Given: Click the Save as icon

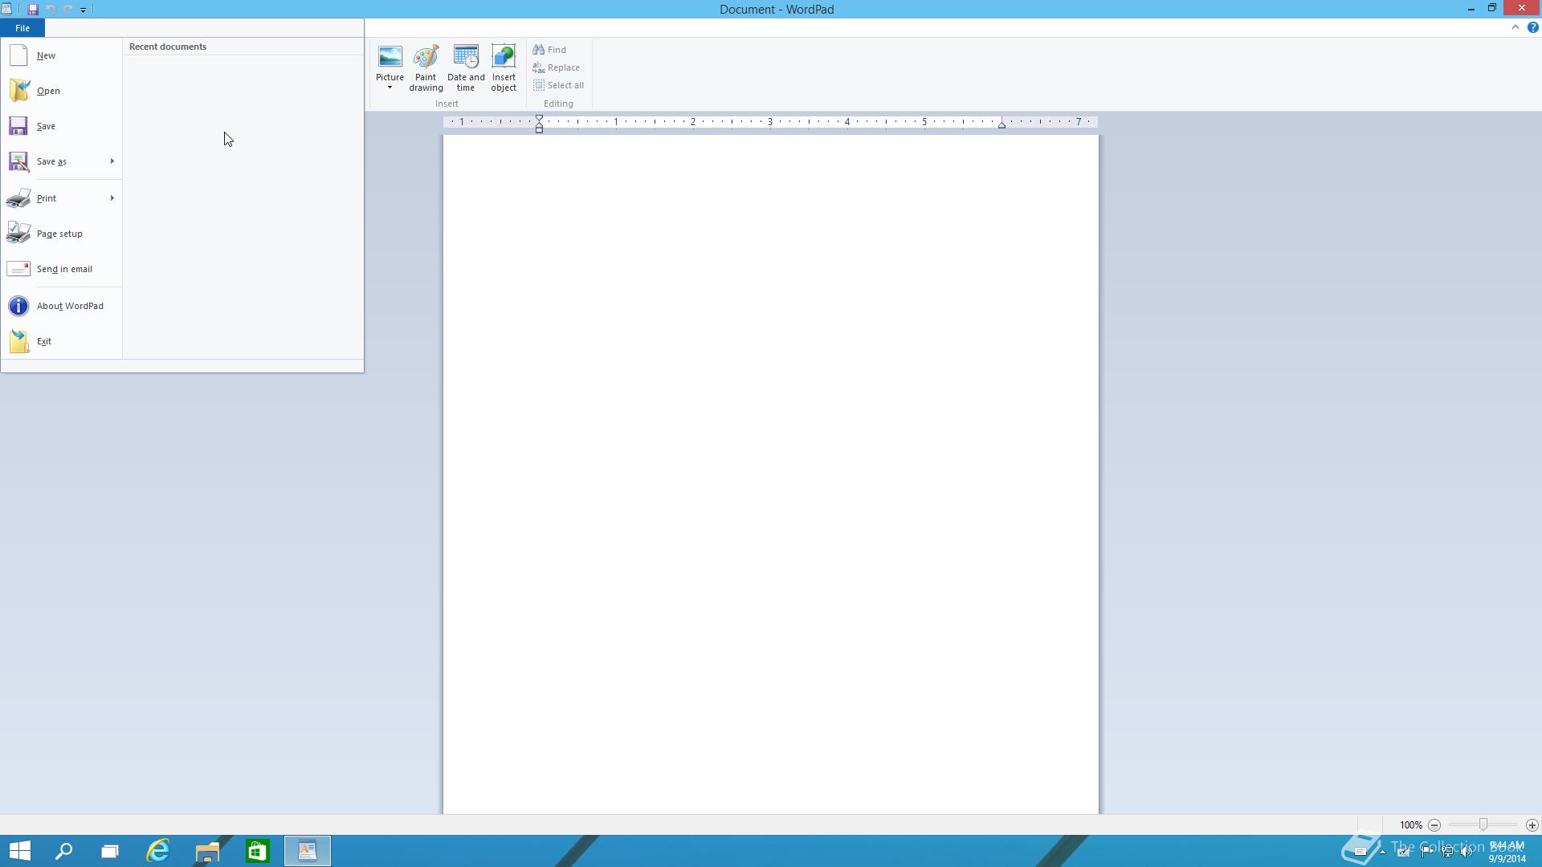Looking at the screenshot, I should (x=18, y=161).
